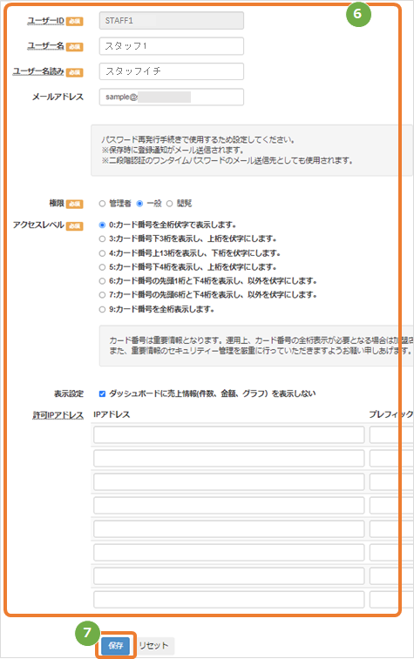Click the fourth IPアドレス input row
The height and width of the screenshot is (659, 414).
pyautogui.click(x=229, y=505)
